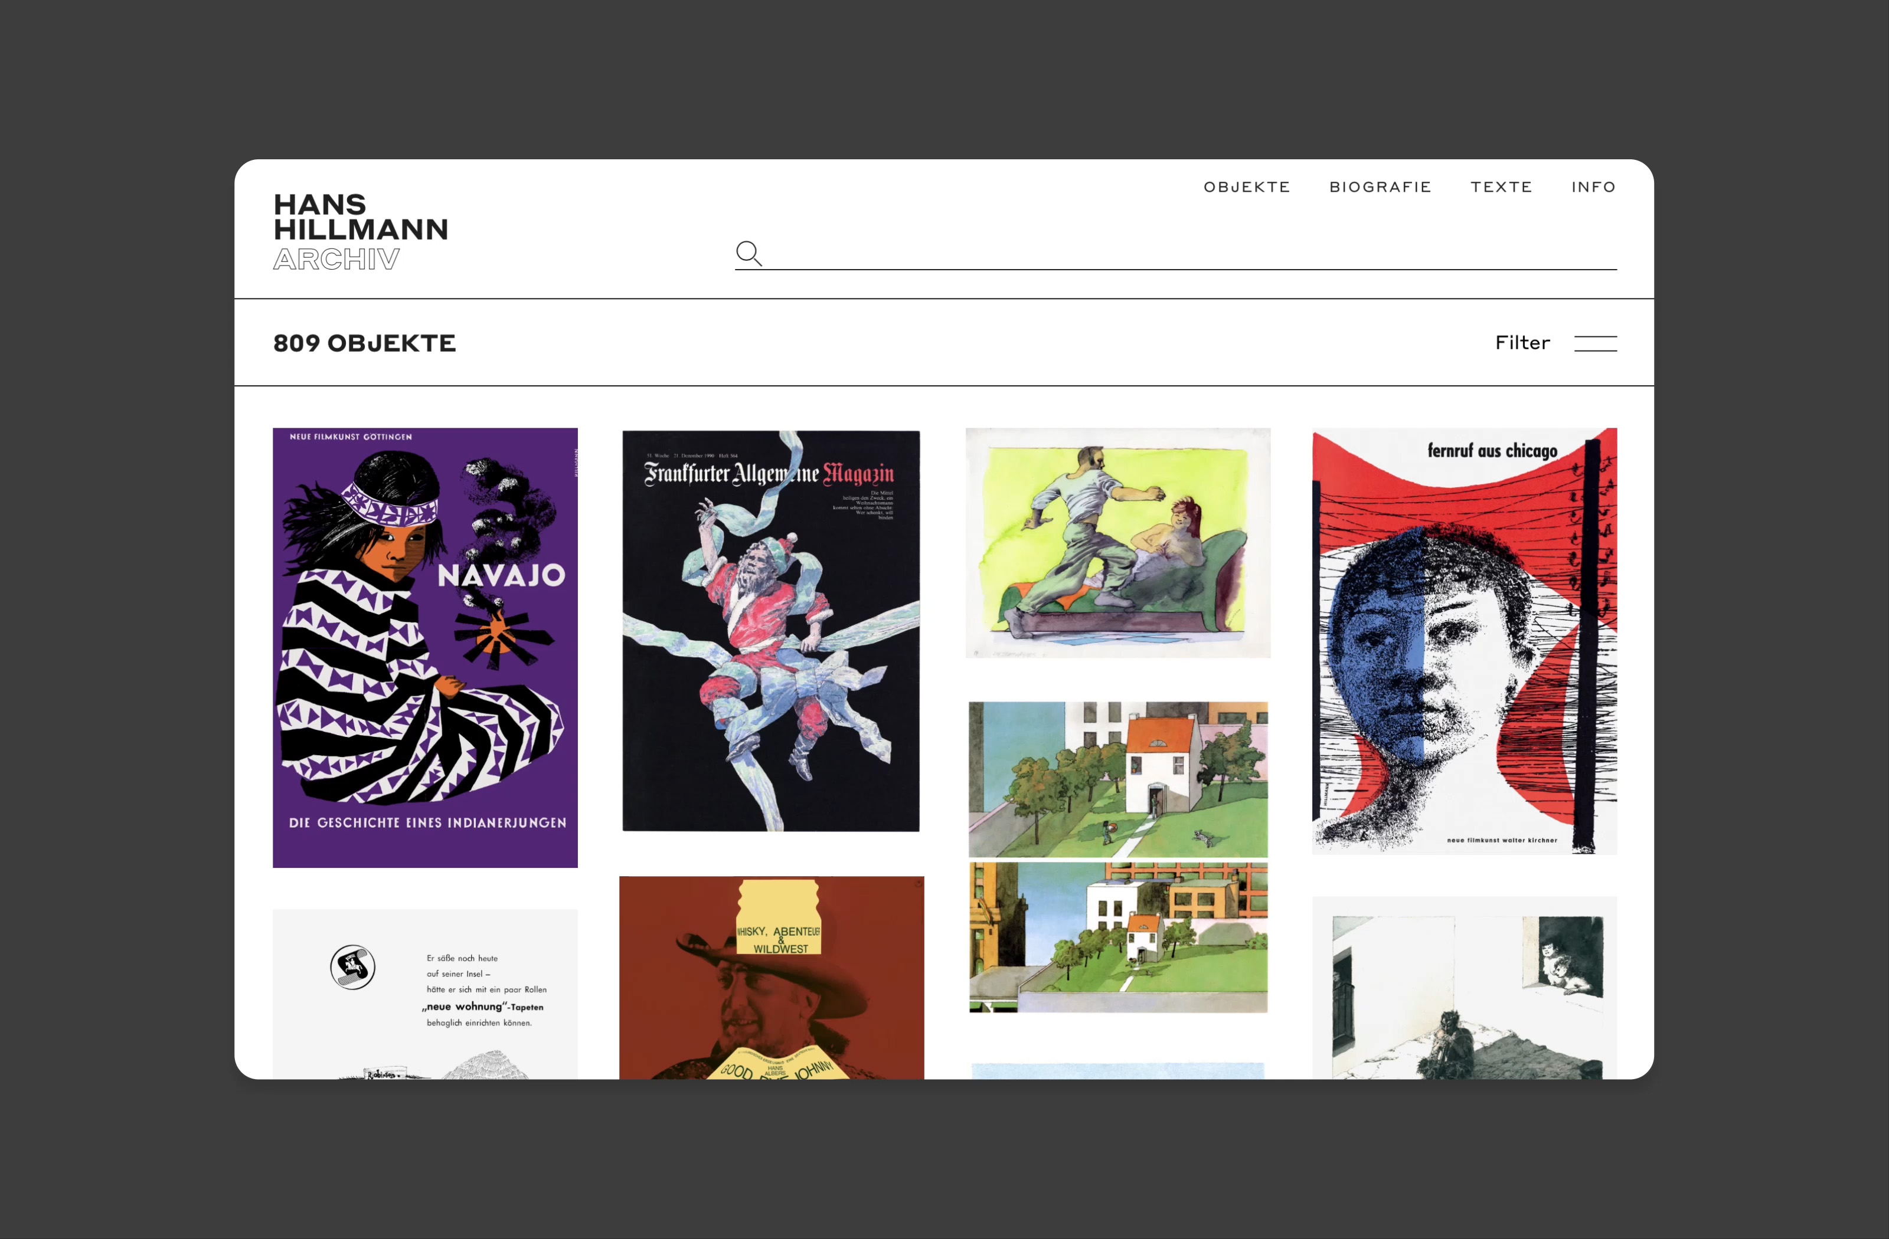1889x1239 pixels.
Task: Open the black-and-white window drawing thumbnail
Action: 1465,988
